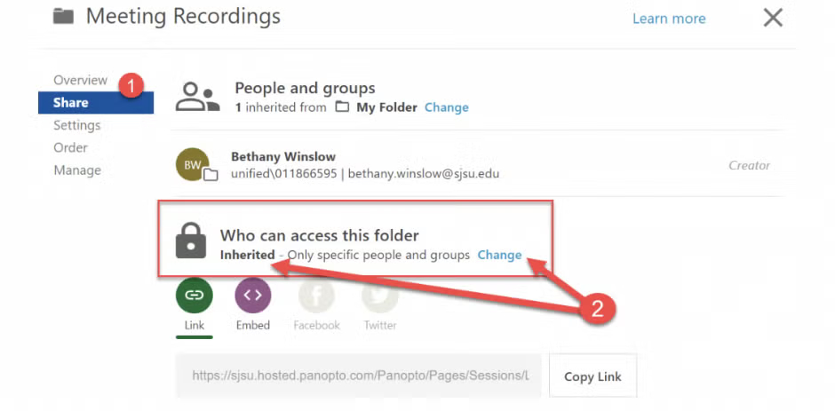
Task: Click the Learn more link
Action: pos(669,19)
